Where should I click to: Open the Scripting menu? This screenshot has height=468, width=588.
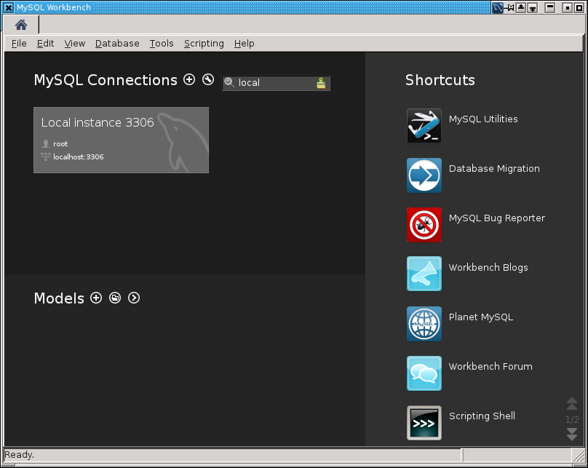coord(204,44)
